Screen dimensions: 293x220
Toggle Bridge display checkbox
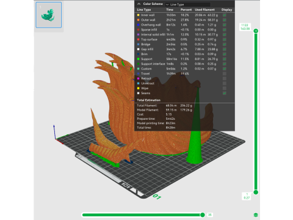click(x=225, y=45)
